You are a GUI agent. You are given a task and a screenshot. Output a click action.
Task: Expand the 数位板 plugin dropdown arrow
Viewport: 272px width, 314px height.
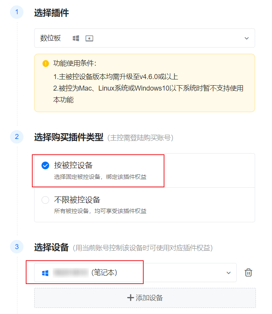coord(247,38)
